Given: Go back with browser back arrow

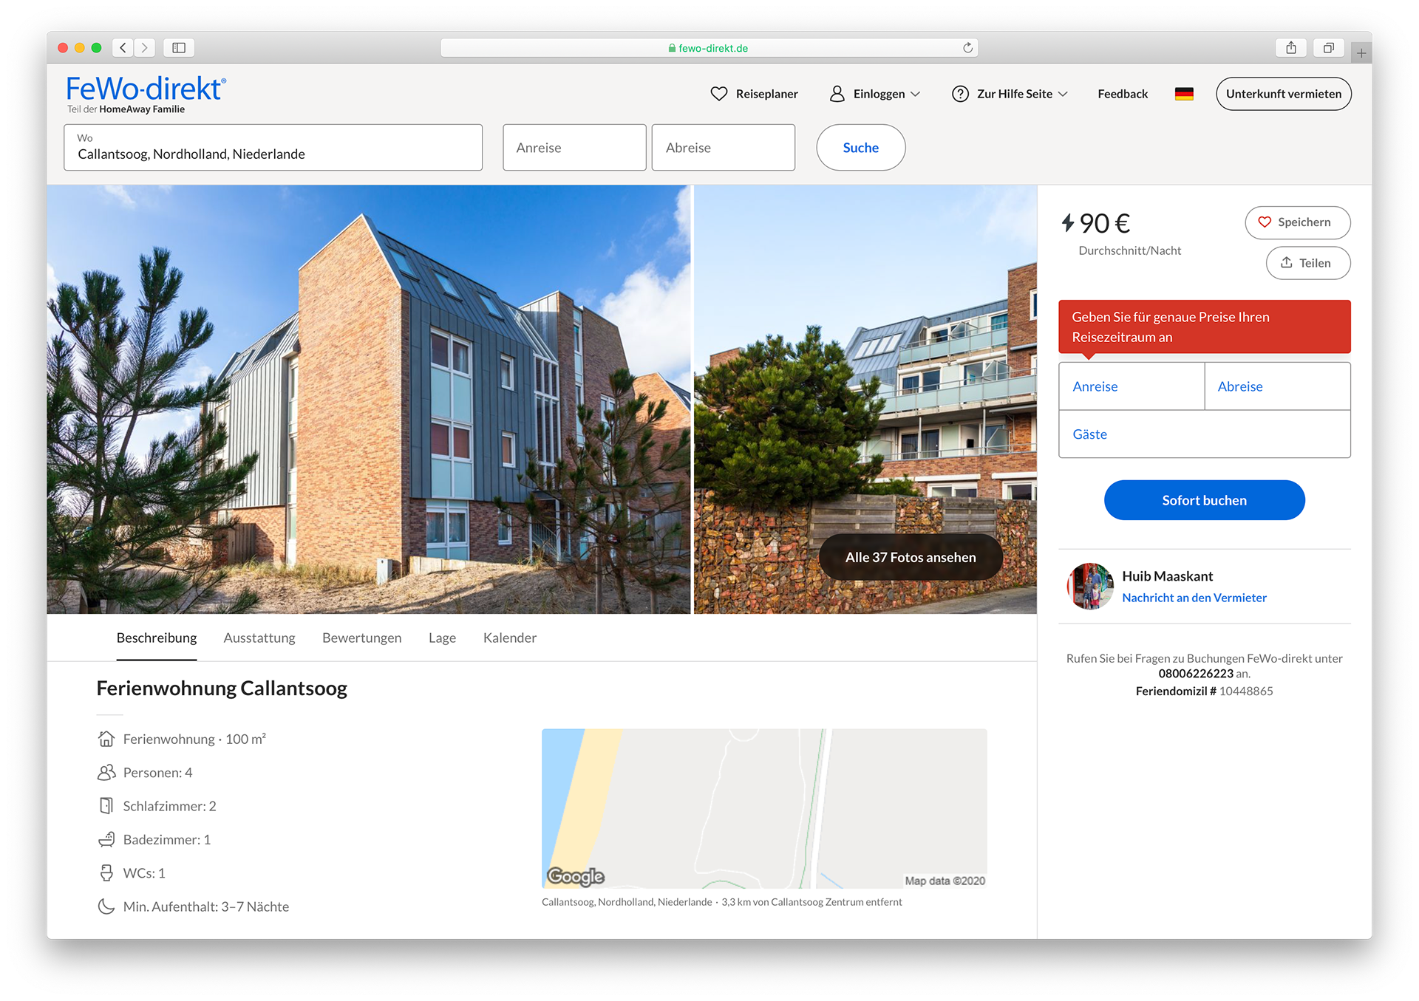Looking at the screenshot, I should (123, 48).
